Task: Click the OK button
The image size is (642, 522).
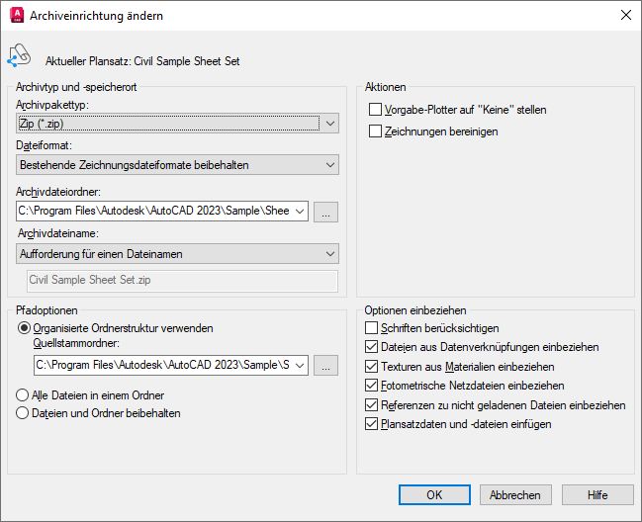Action: click(434, 495)
